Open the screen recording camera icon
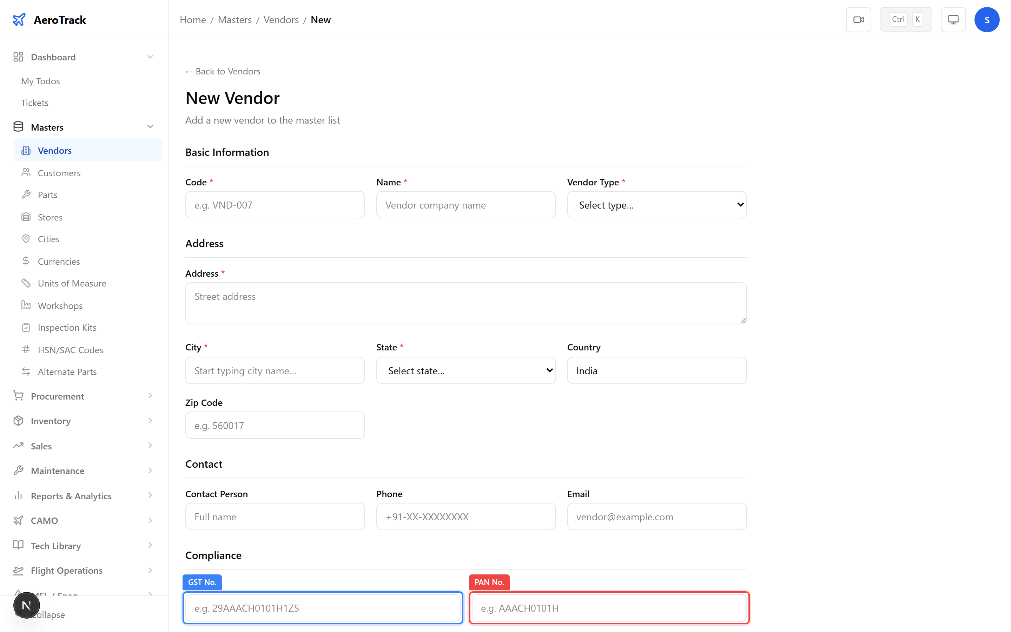This screenshot has height=632, width=1011. click(859, 19)
